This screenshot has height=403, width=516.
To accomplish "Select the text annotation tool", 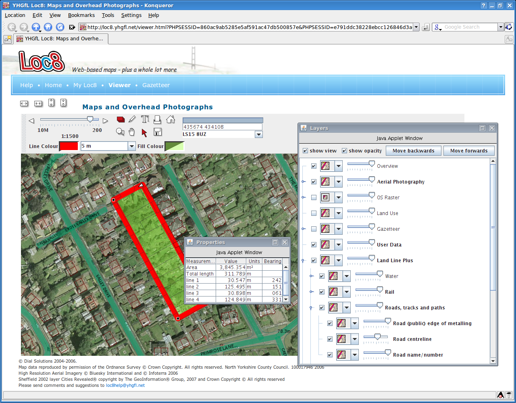I will pos(145,119).
